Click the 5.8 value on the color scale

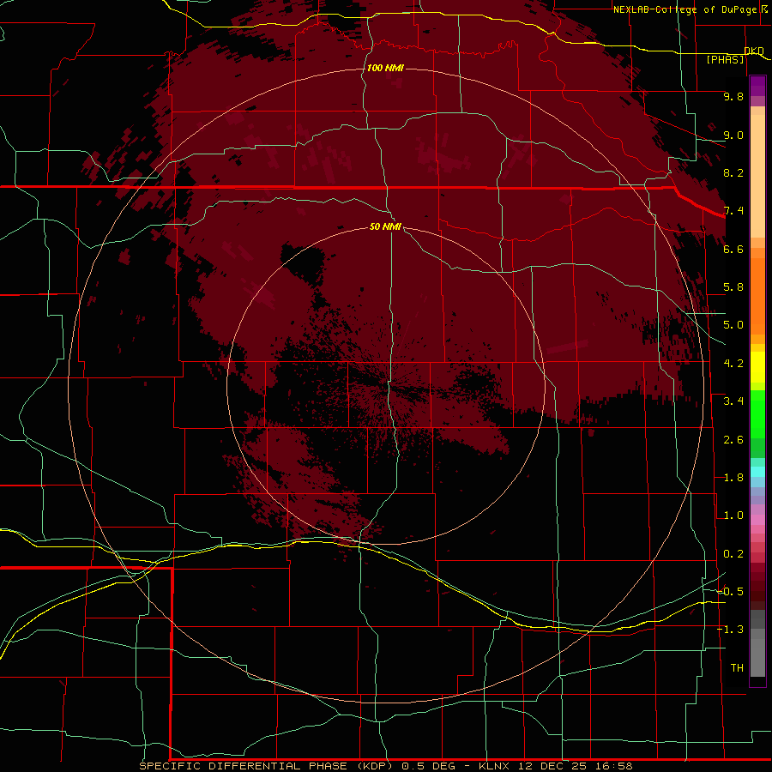pyautogui.click(x=733, y=287)
